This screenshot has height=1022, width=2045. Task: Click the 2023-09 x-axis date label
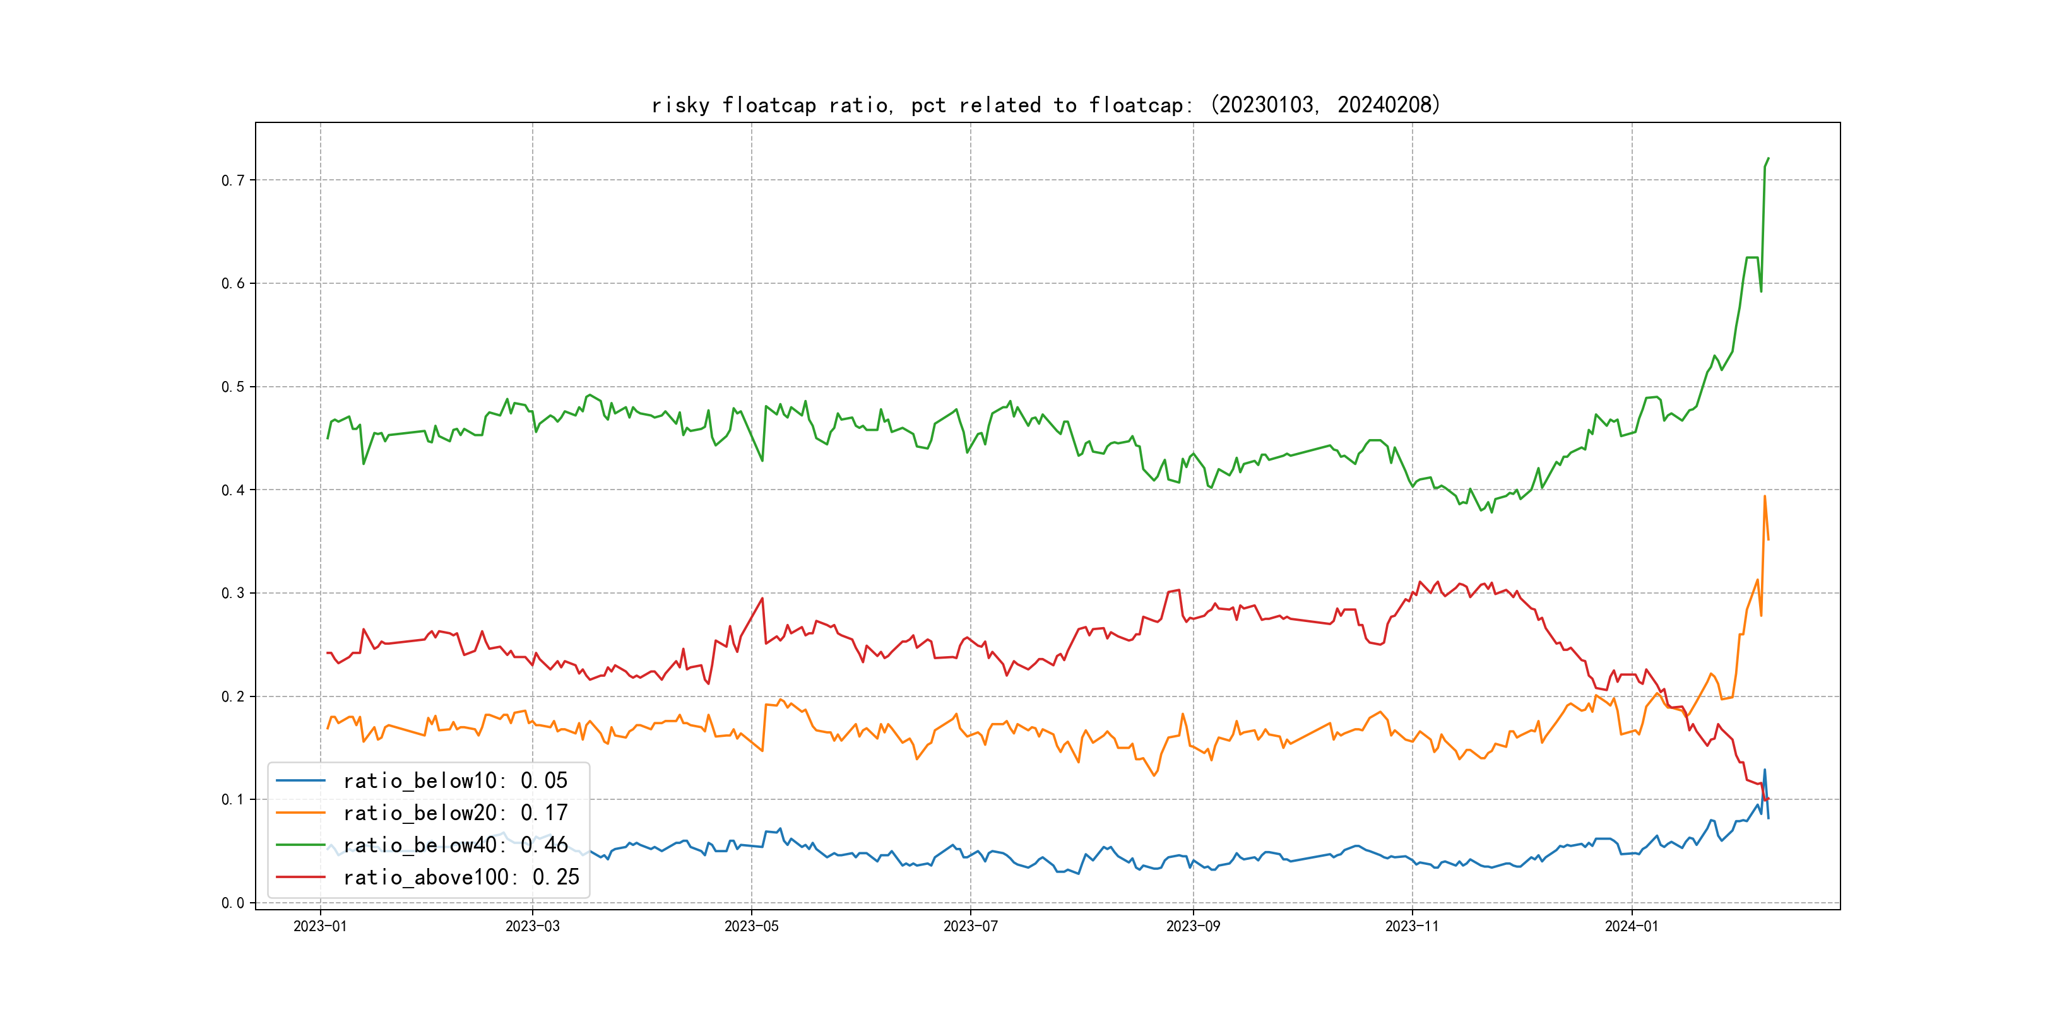tap(1192, 926)
